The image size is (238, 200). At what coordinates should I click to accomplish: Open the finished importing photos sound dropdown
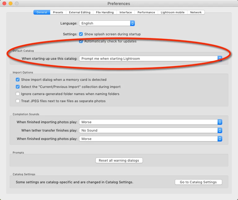coord(151,122)
